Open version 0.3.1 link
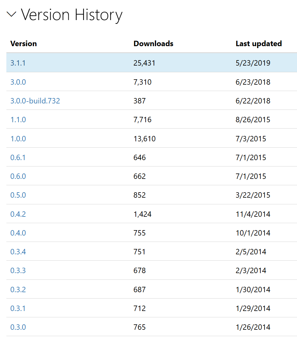The width and height of the screenshot is (297, 346). (18, 308)
